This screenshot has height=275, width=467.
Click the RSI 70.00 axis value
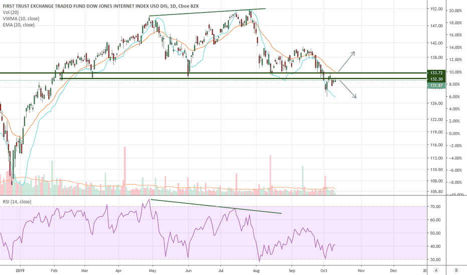point(435,206)
